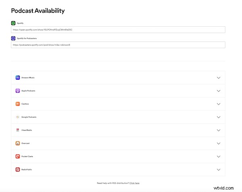Expand the Castbox section chevron

coord(219,104)
